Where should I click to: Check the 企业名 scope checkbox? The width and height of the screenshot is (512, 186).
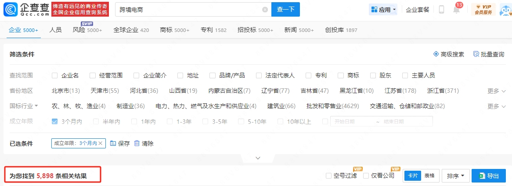[55, 75]
